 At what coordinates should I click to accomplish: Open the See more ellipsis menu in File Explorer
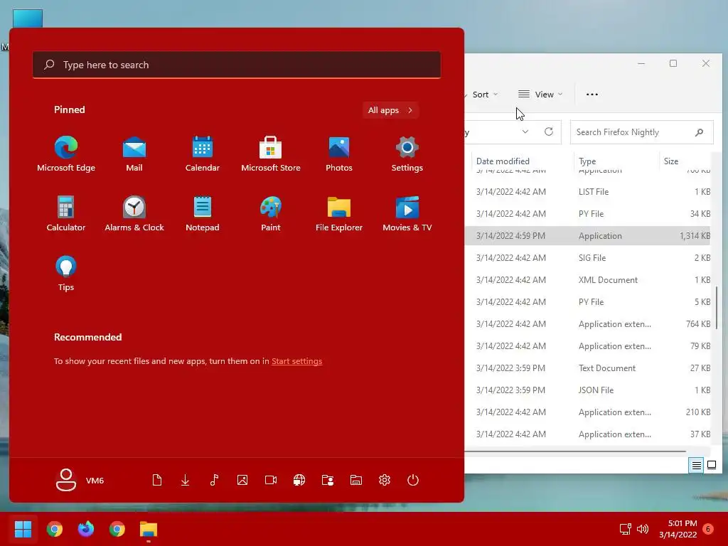(592, 95)
